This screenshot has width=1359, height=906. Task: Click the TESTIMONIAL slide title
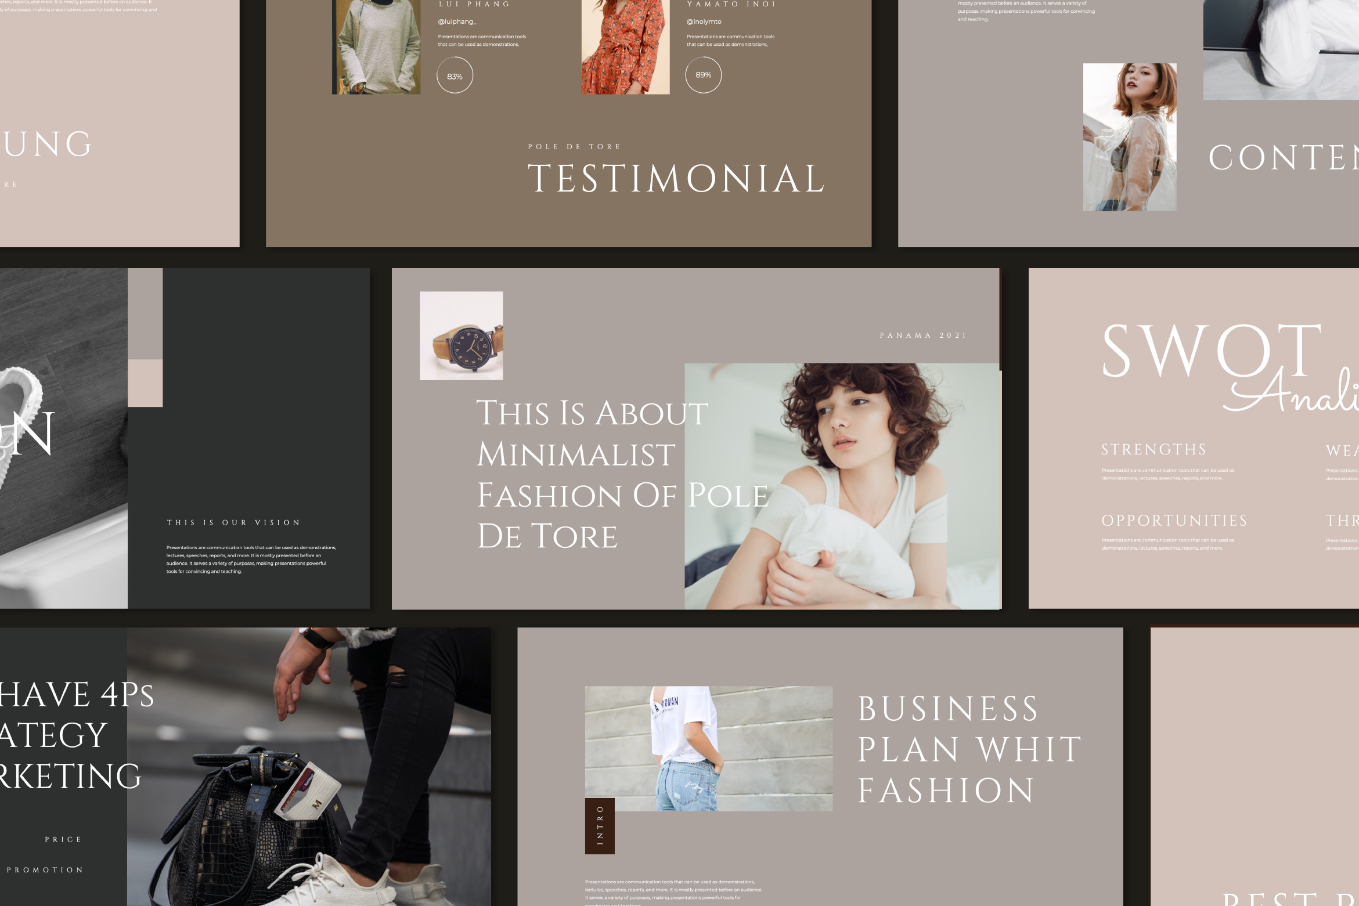pyautogui.click(x=676, y=178)
